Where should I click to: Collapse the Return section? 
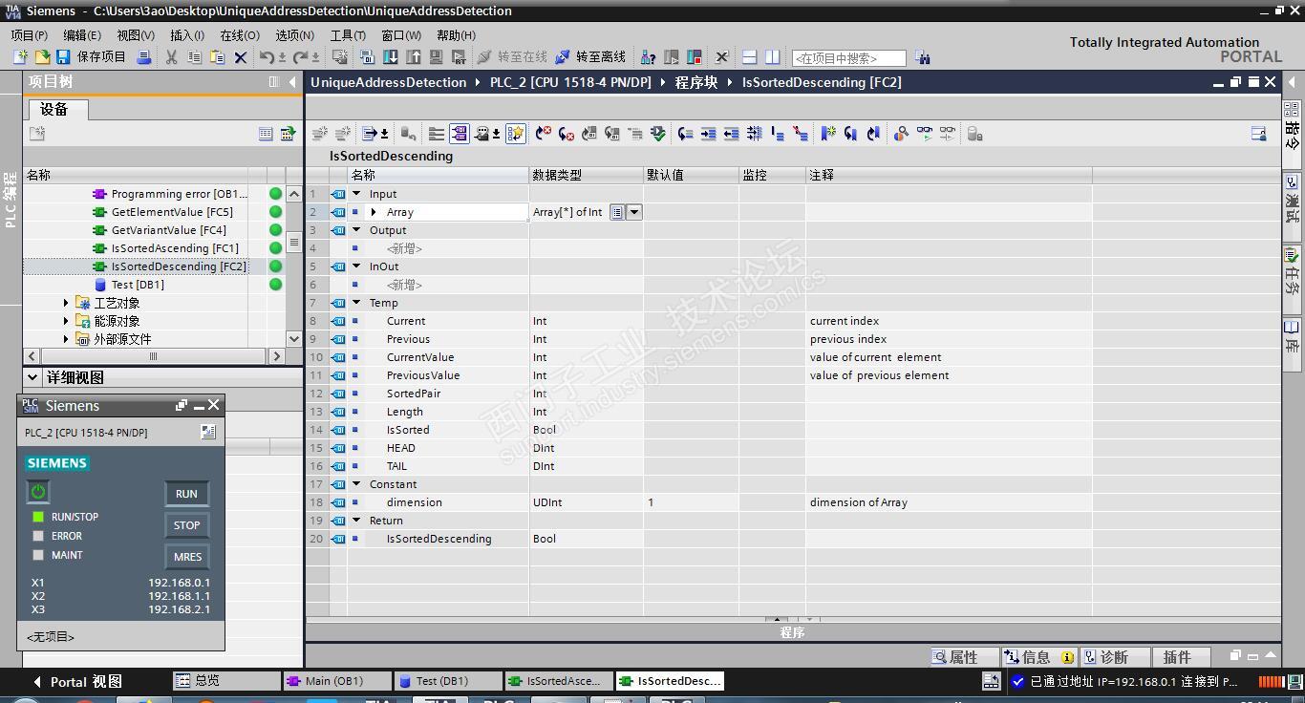[x=356, y=521]
